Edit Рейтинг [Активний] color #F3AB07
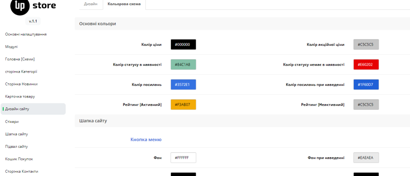This screenshot has height=176, width=410. (x=183, y=105)
